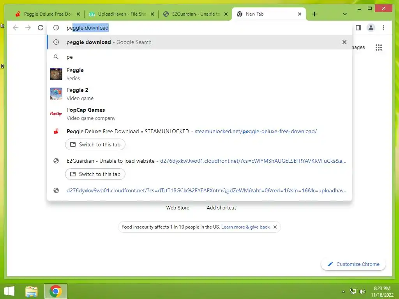Open the last cloudfront.net URL suggestion
Viewport: 399px width, 299px height.
pyautogui.click(x=199, y=190)
